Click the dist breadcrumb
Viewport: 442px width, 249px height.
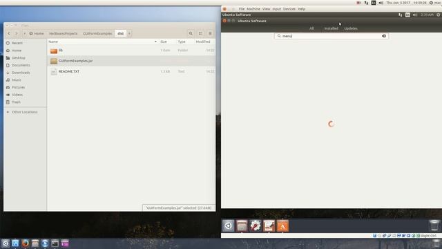(121, 33)
